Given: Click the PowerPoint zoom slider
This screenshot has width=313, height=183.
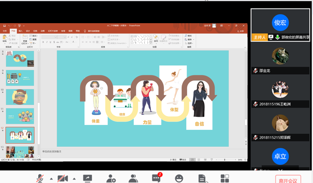Looking at the screenshot, I should click(x=225, y=160).
